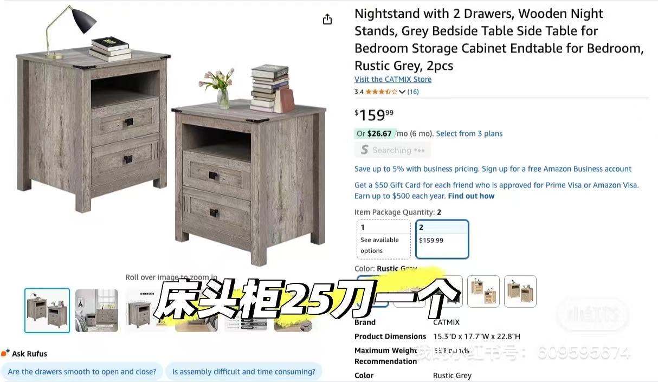Click Sign up for free Amazon Business account
This screenshot has width=658, height=382.
pyautogui.click(x=557, y=169)
